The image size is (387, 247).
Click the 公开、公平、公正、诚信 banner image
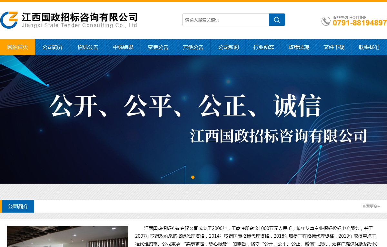tap(193, 119)
